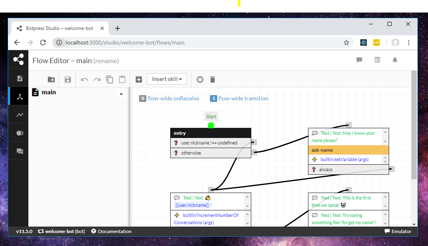Select the Botpress Studio welcome-bot tab
Screen dimensions: 428x246
(60, 28)
